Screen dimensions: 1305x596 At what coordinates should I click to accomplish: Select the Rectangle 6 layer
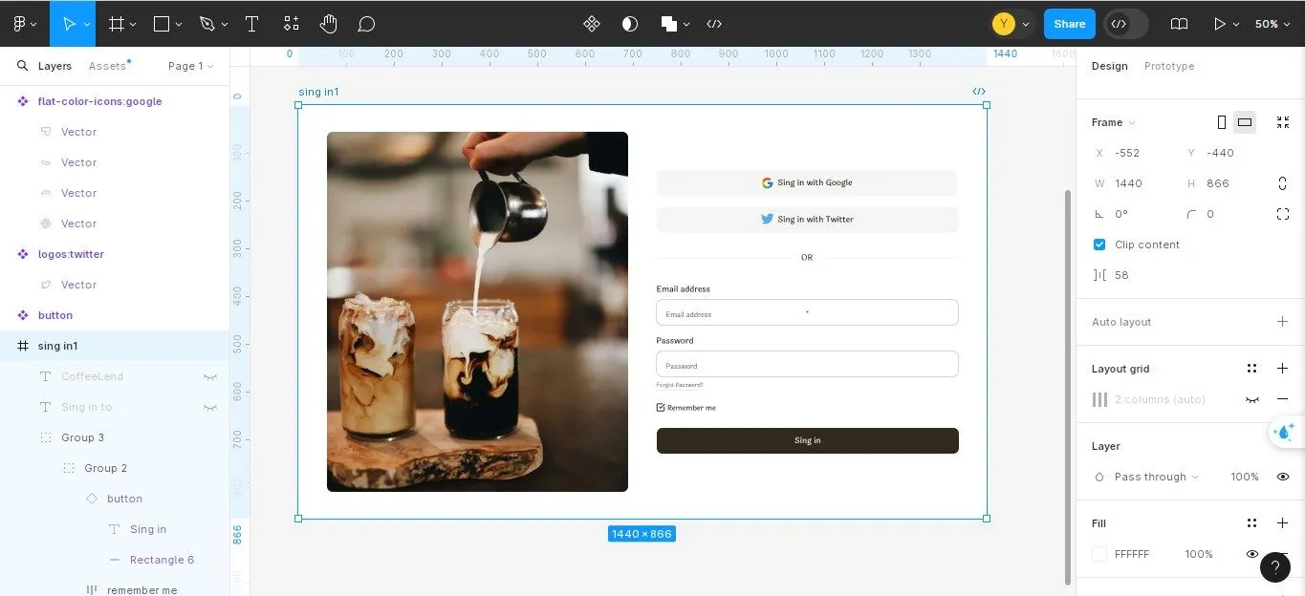tap(163, 560)
